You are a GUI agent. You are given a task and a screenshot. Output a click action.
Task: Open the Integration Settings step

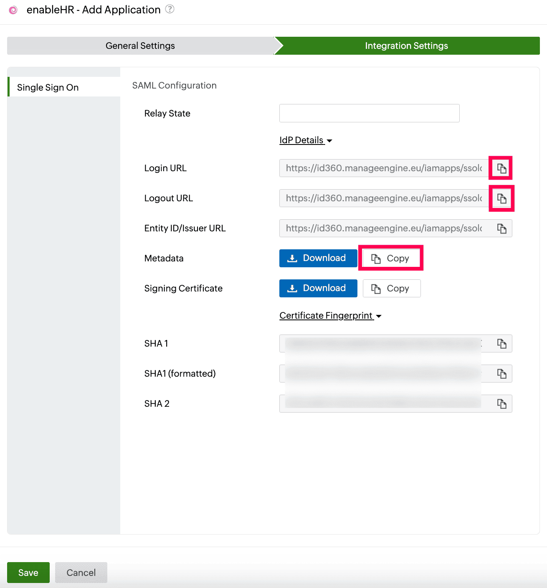(x=407, y=46)
